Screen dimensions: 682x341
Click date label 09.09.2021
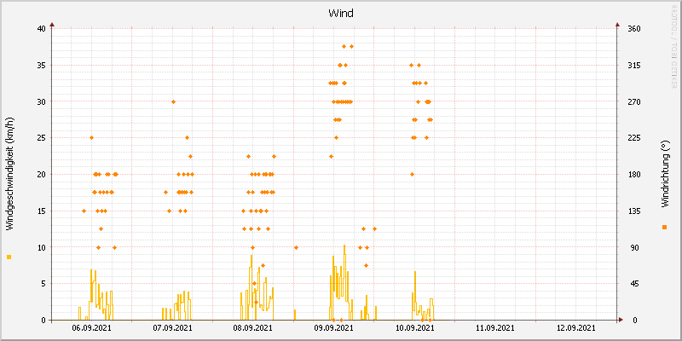[333, 328]
